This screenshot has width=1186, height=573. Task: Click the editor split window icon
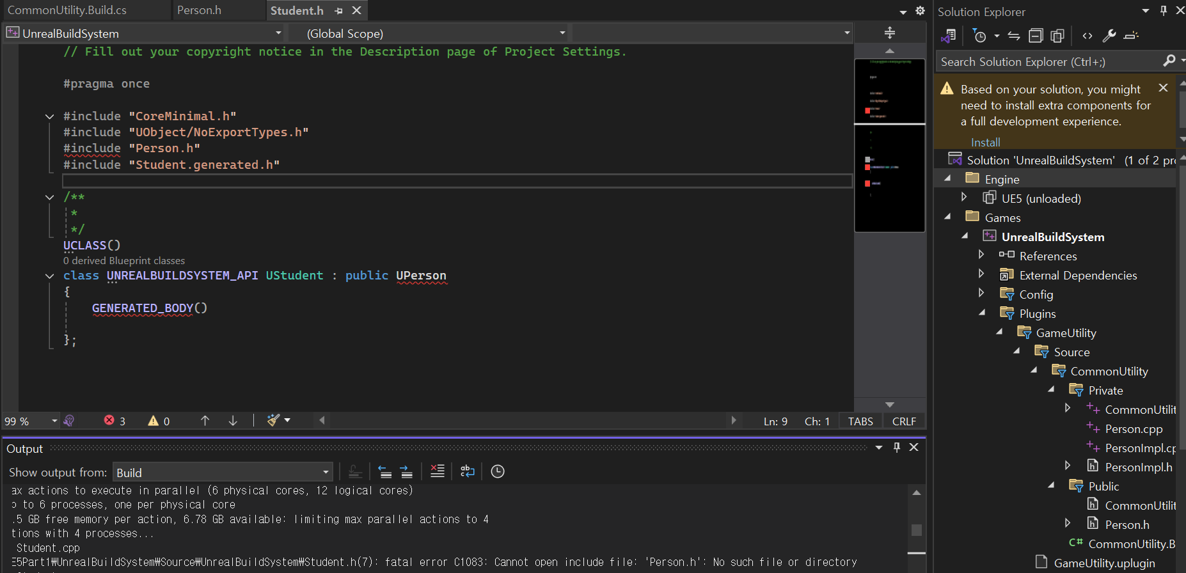889,33
